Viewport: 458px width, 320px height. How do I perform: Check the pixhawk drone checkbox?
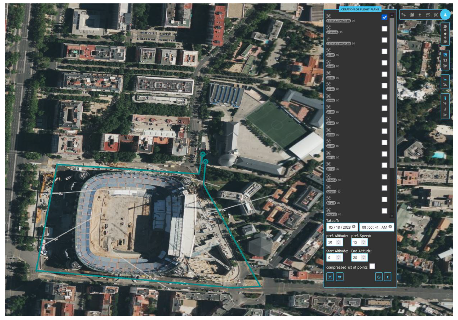click(x=384, y=29)
